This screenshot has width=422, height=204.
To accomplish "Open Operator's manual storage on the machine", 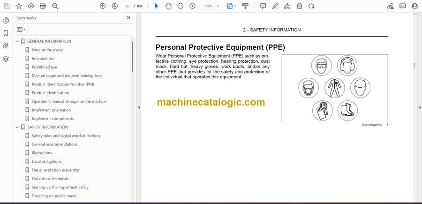I will (x=69, y=101).
